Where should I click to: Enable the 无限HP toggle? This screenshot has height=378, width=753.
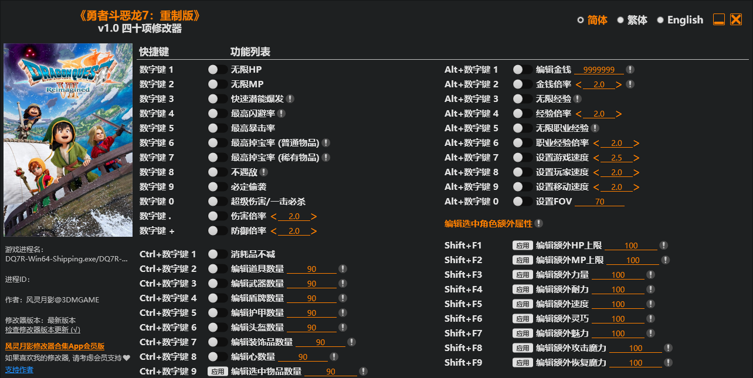pyautogui.click(x=218, y=70)
